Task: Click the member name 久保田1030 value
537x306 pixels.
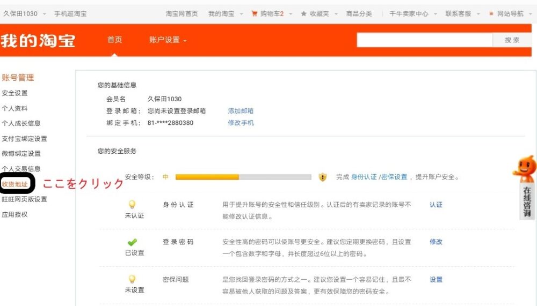Action: (x=164, y=99)
